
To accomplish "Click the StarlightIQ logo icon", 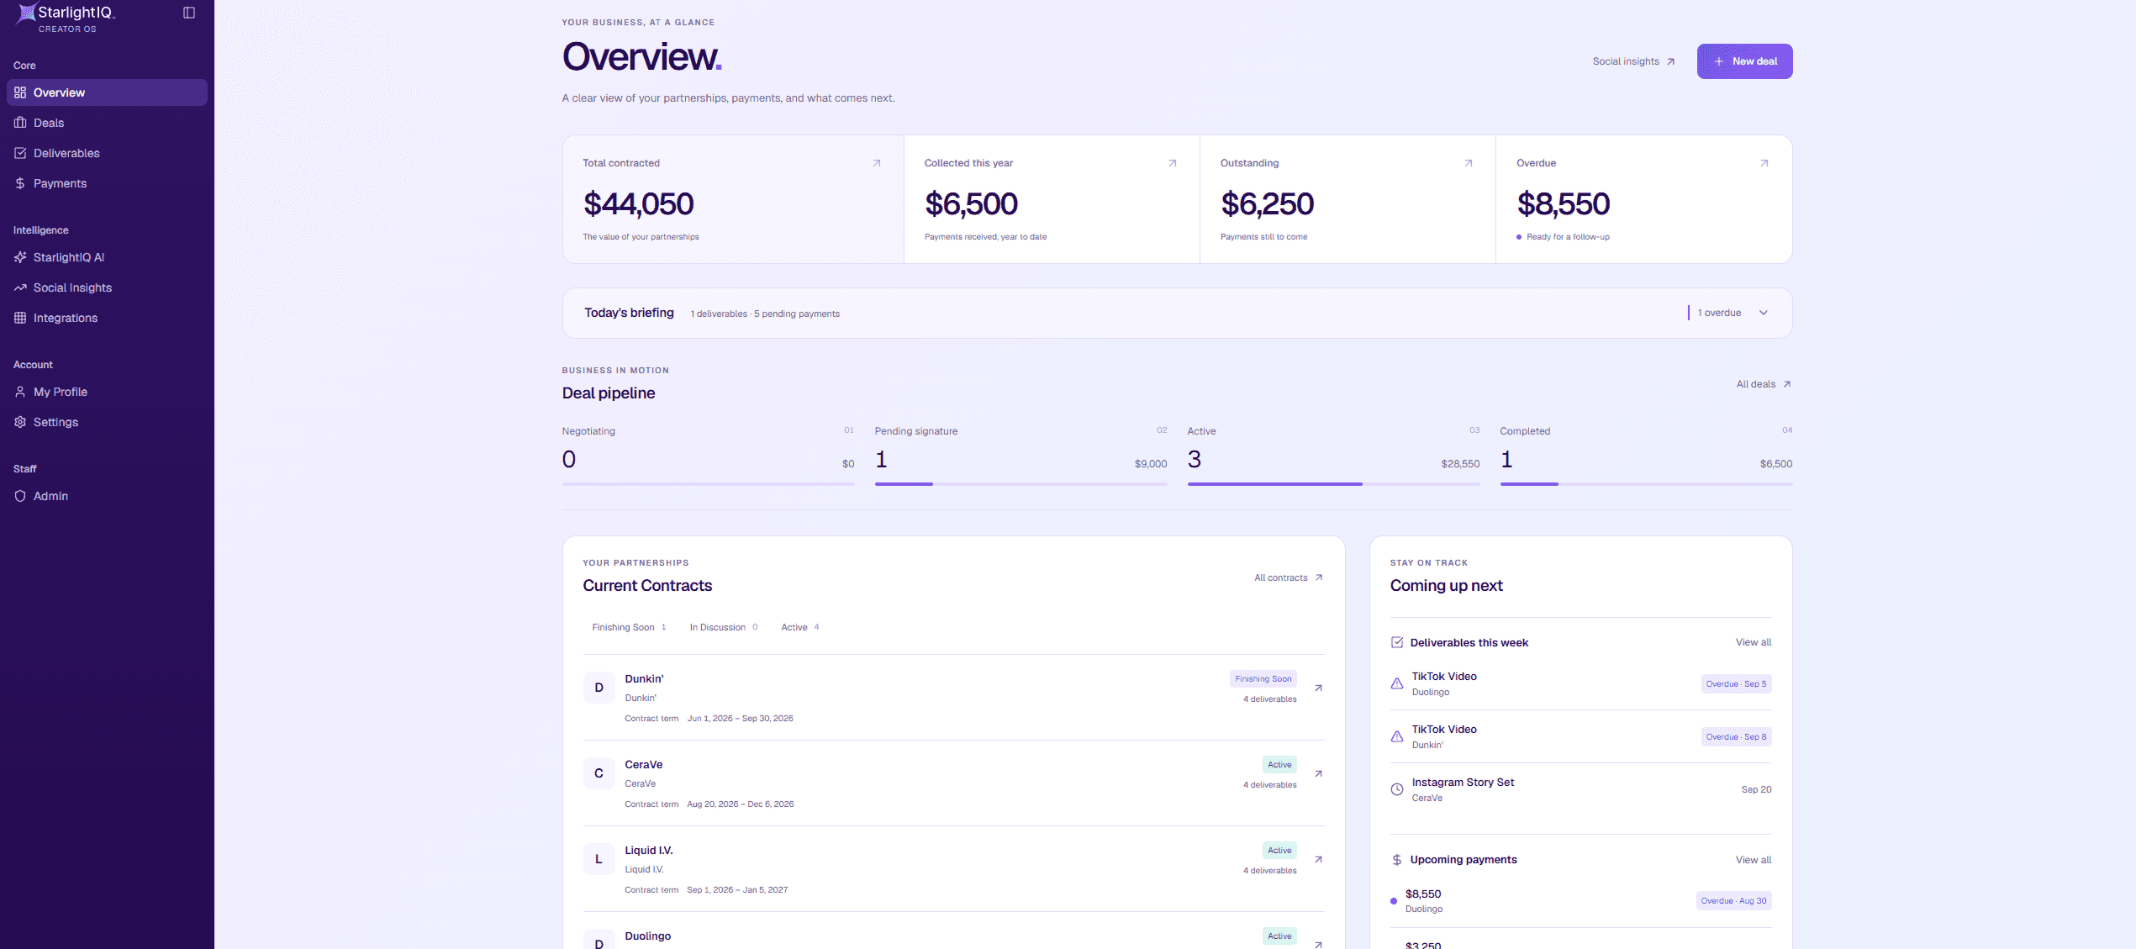I will point(27,13).
